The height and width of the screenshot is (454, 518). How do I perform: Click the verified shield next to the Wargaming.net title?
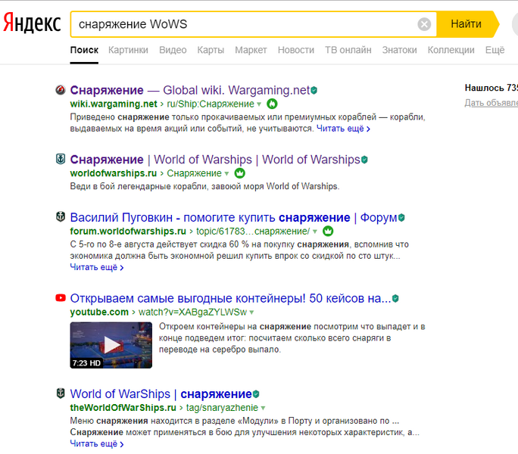[x=314, y=90]
